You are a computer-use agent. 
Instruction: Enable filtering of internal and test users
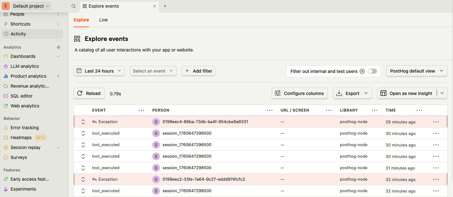(372, 71)
